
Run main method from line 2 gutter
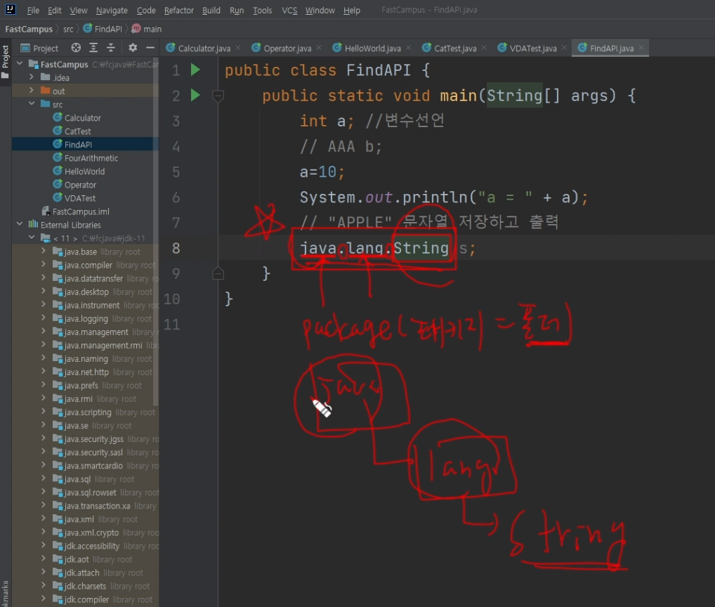tap(195, 96)
